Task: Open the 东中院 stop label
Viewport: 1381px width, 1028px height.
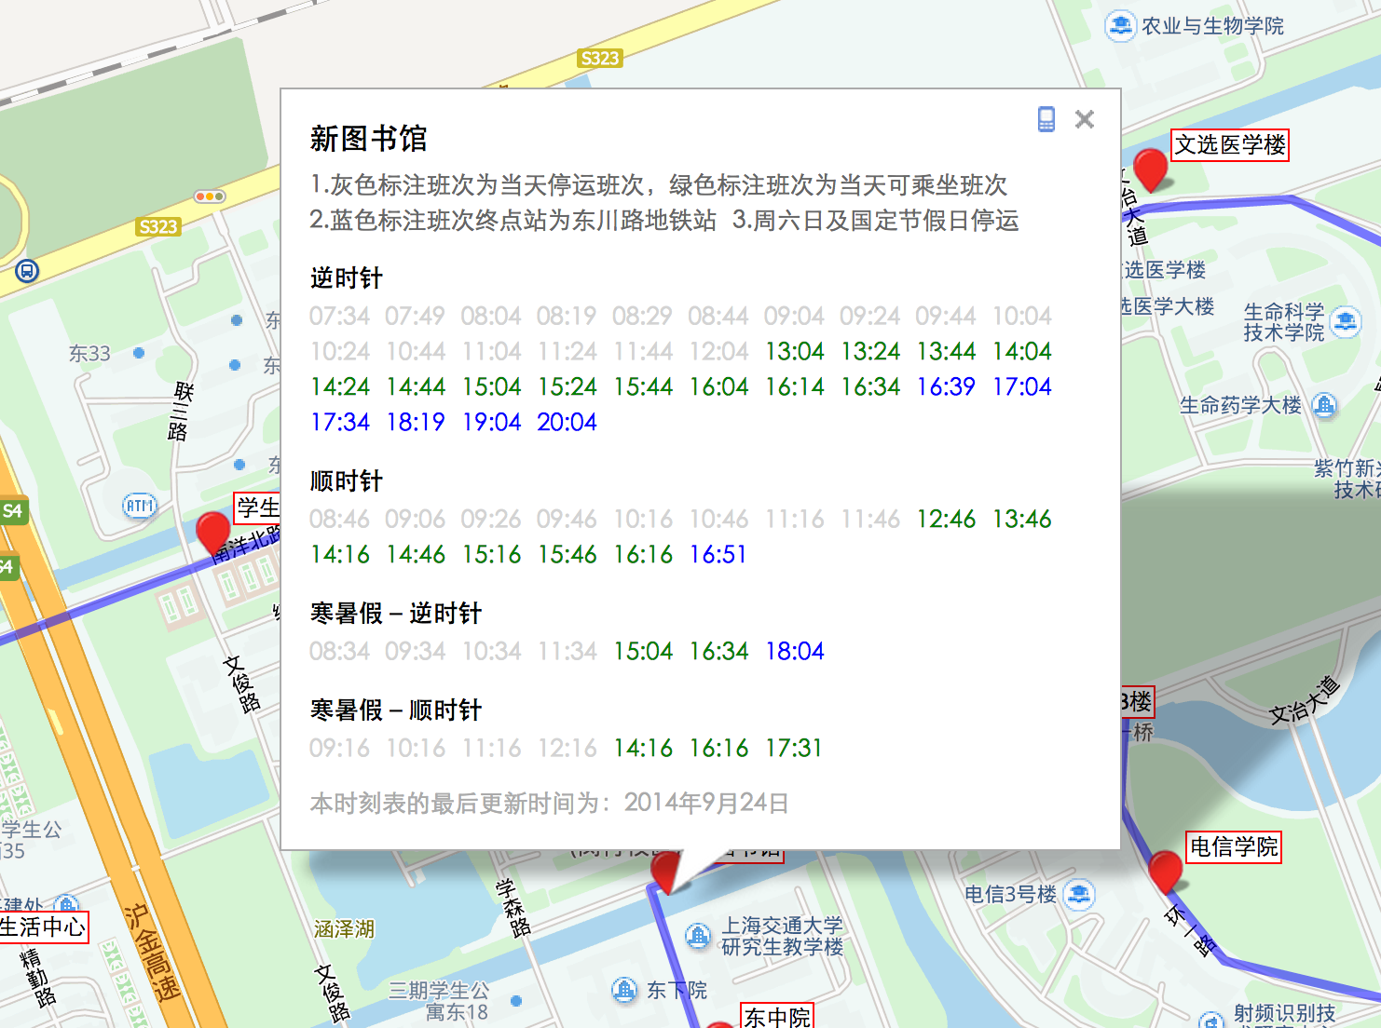Action: click(777, 1017)
